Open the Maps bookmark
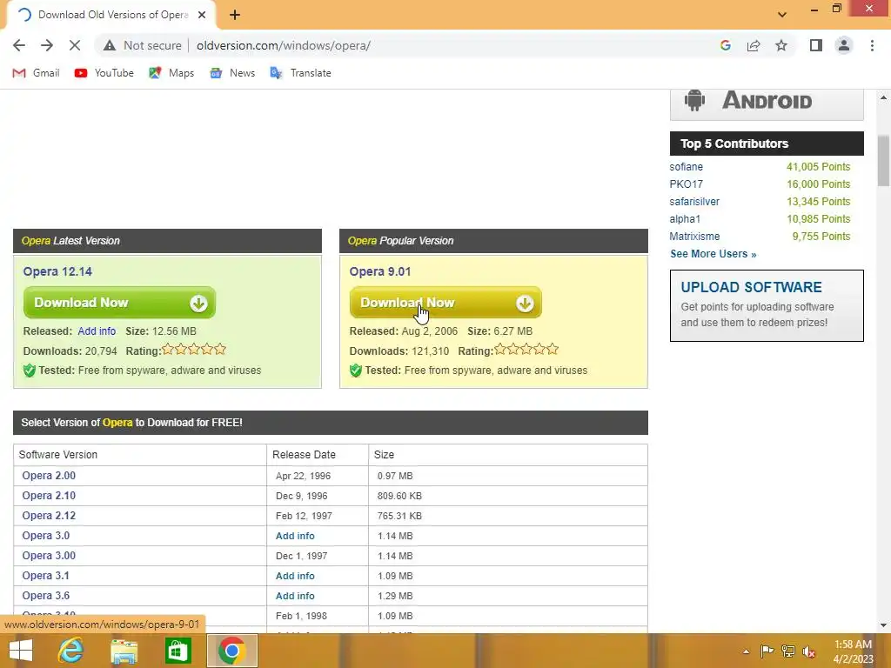 (x=171, y=73)
